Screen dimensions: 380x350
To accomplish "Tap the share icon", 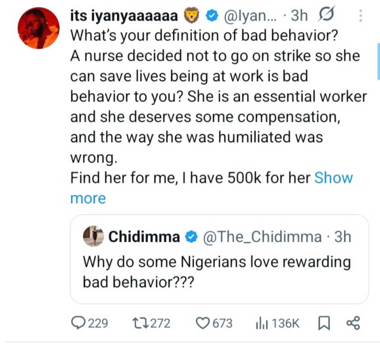I will [353, 324].
